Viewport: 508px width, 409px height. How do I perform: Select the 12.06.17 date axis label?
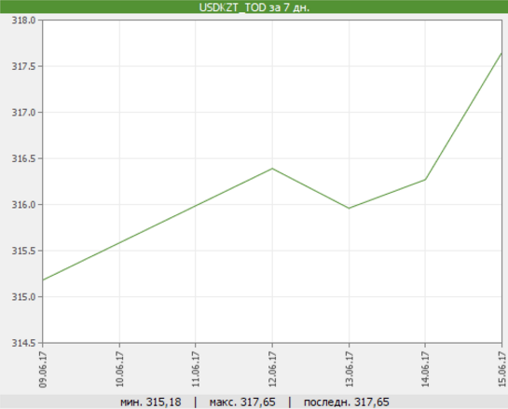[272, 369]
